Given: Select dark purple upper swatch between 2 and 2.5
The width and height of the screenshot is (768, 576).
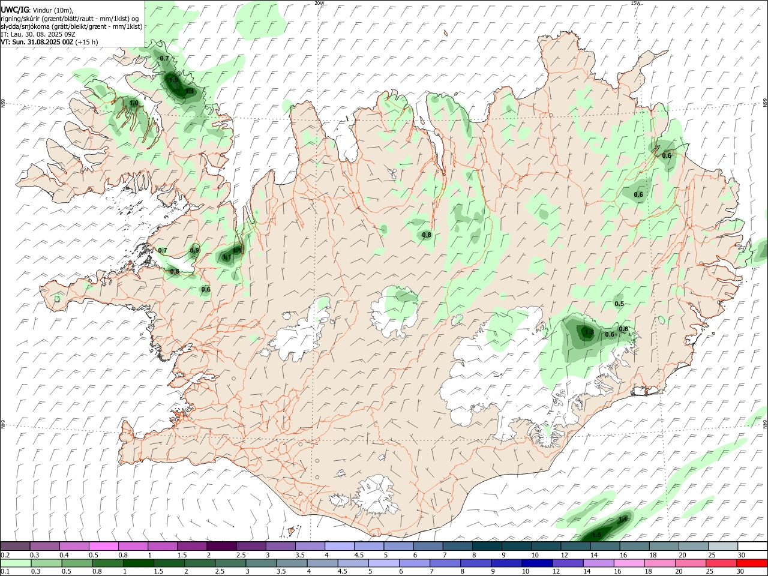Looking at the screenshot, I should tap(221, 547).
